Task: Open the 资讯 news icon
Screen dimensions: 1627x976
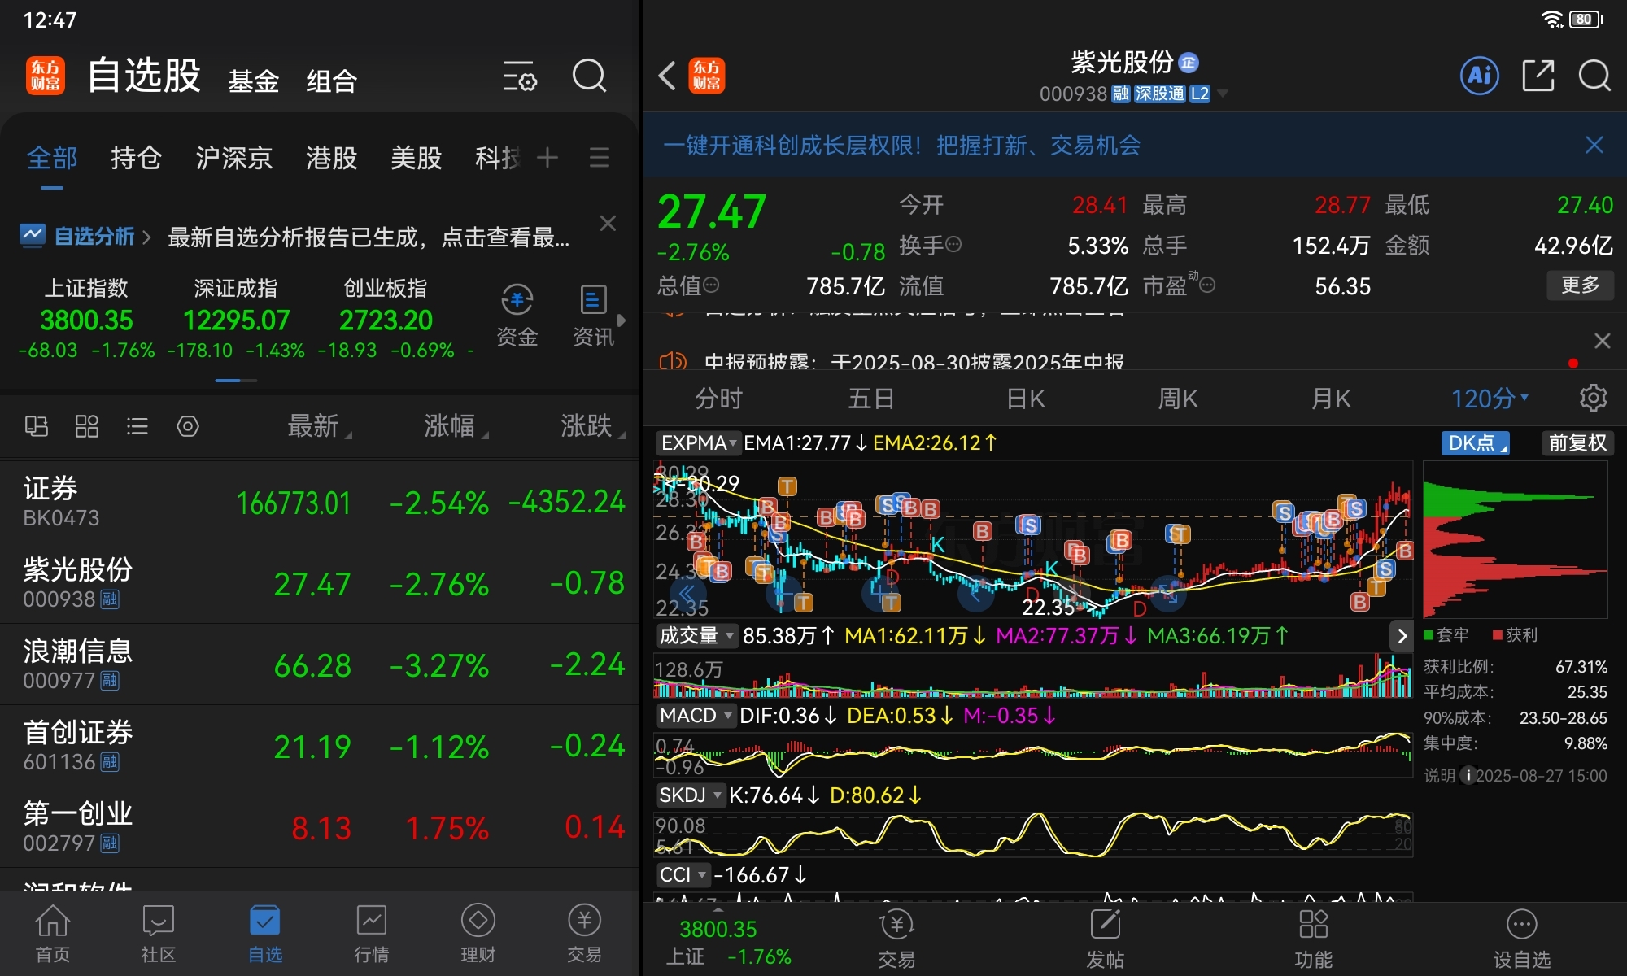Action: (x=593, y=316)
